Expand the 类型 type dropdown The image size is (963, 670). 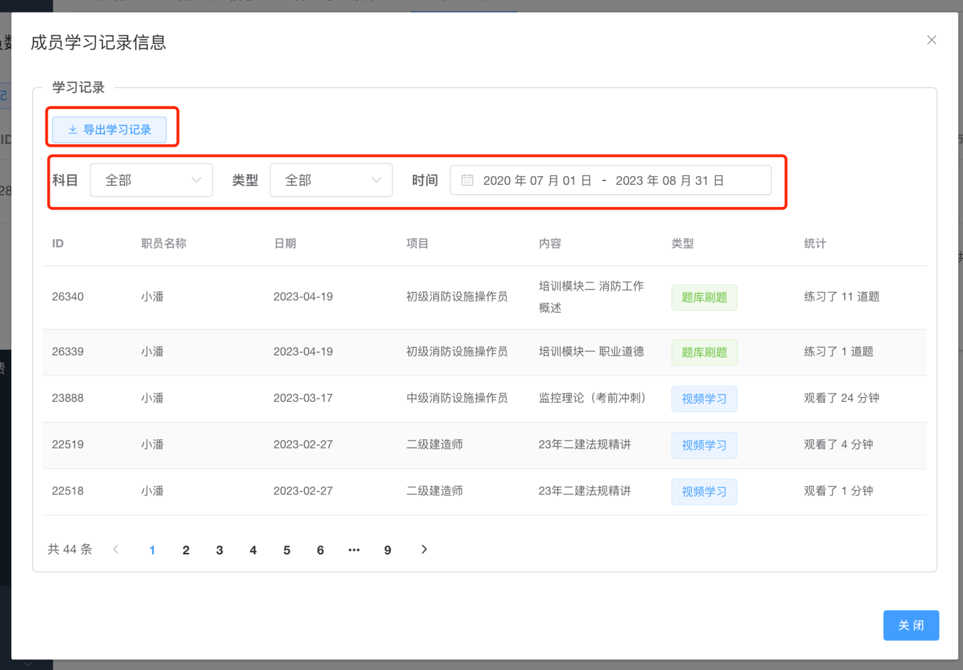tap(331, 180)
